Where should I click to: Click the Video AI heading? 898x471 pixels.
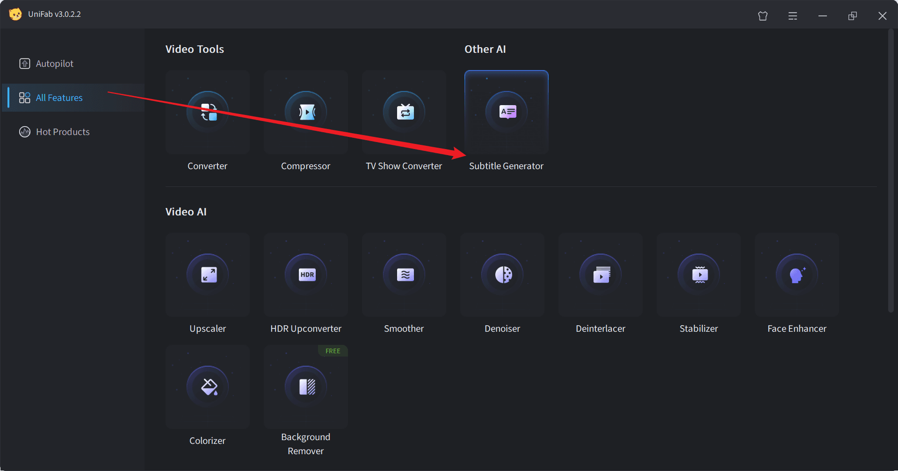[x=186, y=212]
